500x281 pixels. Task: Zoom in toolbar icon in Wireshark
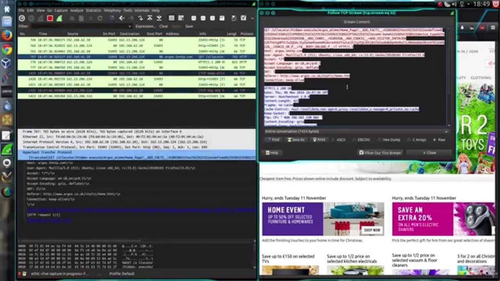[193, 18]
